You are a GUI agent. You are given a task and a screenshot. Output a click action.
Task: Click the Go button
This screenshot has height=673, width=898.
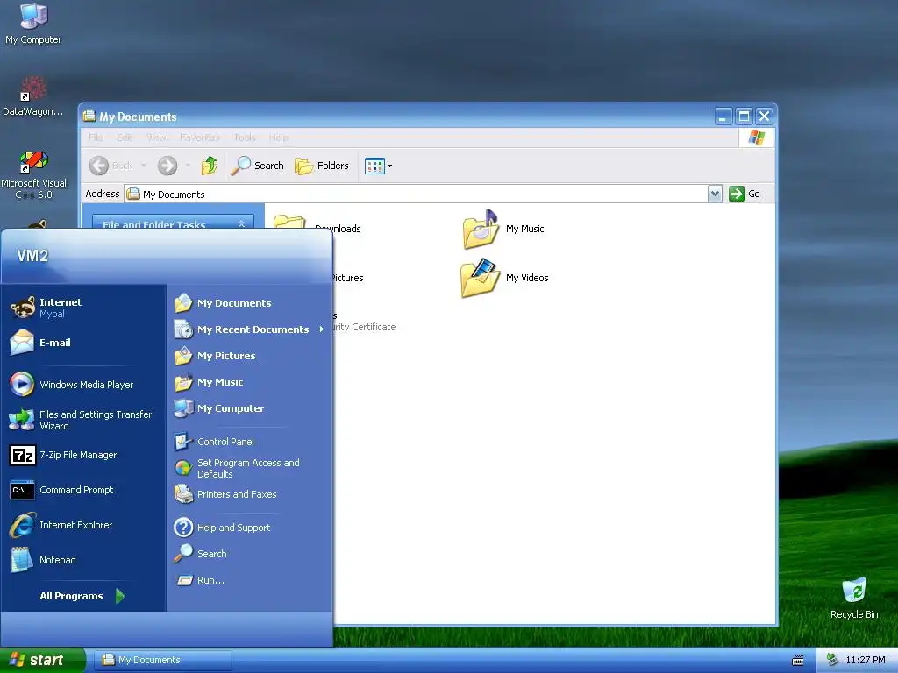[x=745, y=194]
